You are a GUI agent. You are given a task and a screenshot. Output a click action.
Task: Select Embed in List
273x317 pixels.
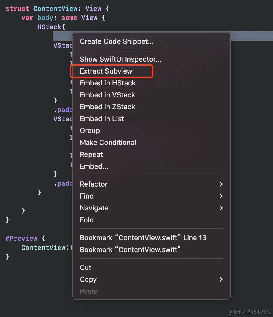(102, 119)
